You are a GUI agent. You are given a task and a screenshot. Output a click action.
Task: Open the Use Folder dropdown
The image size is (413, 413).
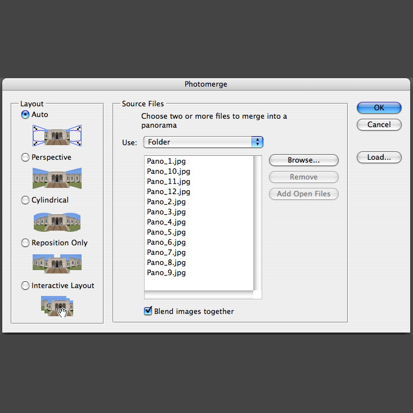point(203,142)
